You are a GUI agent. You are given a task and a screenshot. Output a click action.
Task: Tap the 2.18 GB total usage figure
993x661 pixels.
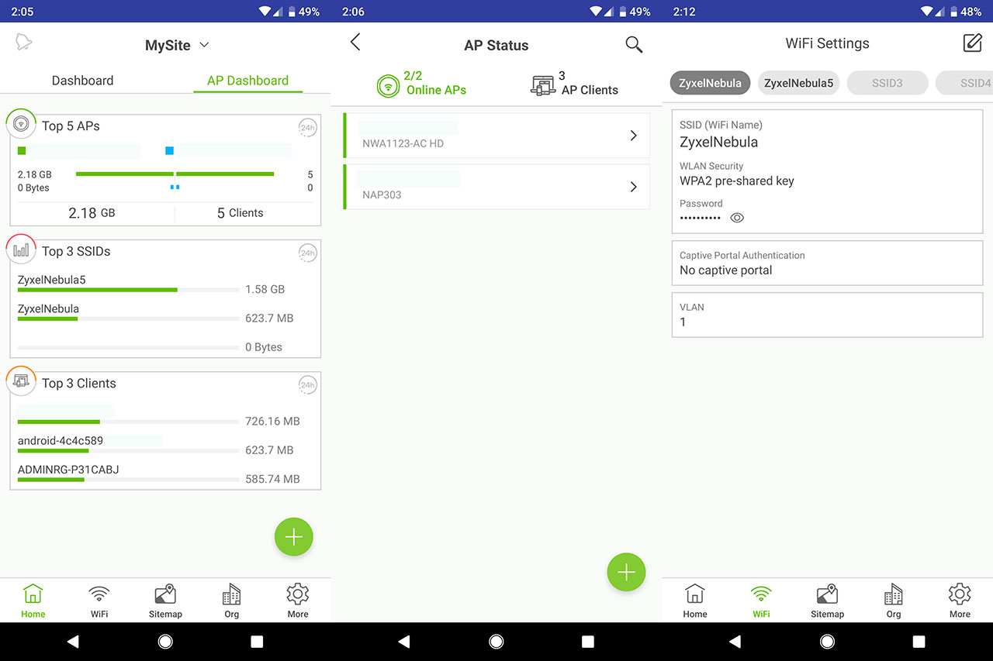(92, 212)
